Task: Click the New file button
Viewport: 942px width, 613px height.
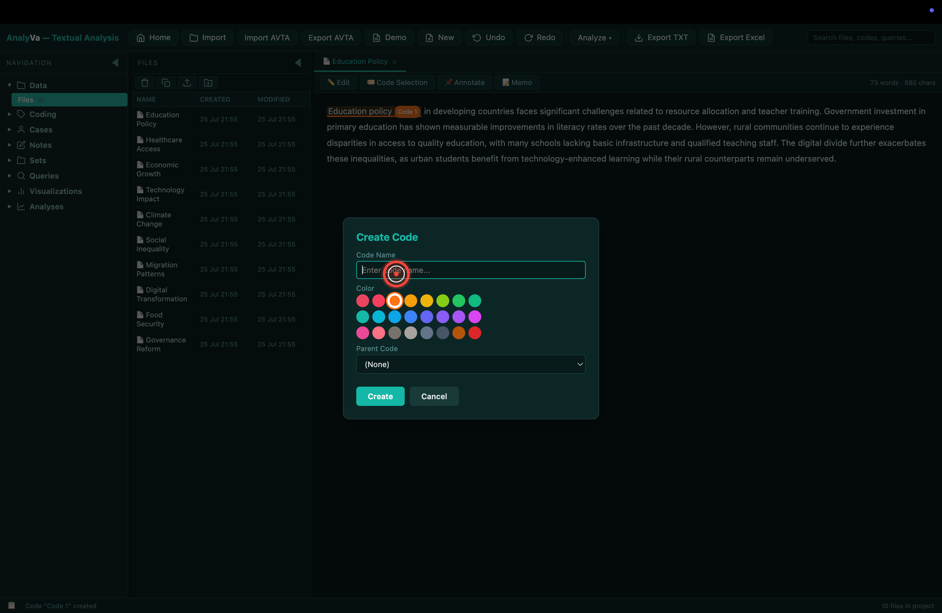Action: [x=439, y=38]
